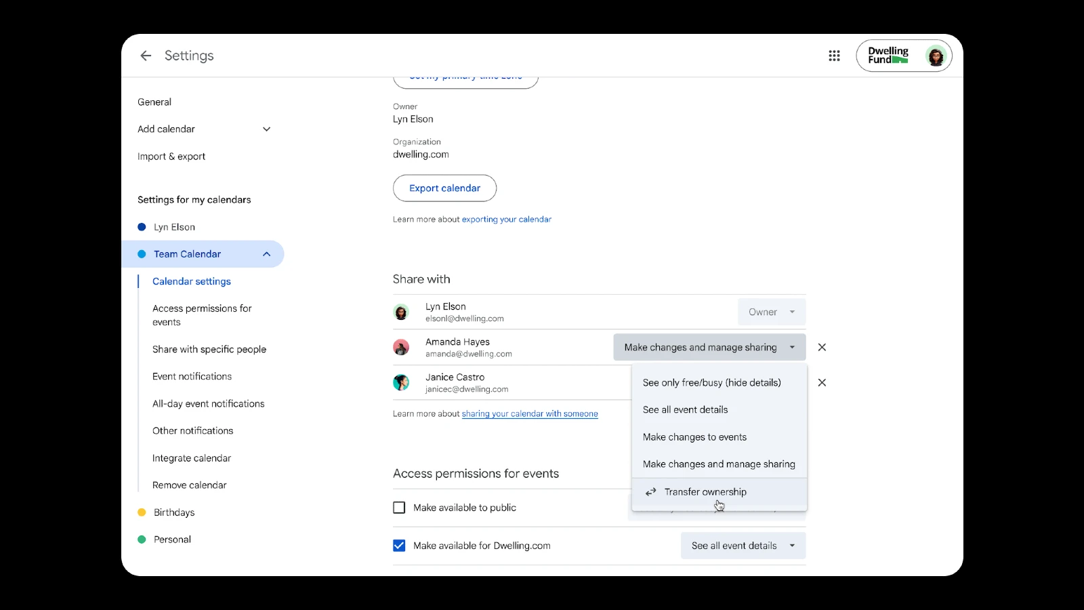The height and width of the screenshot is (610, 1084).
Task: Click Amanda Hayes's profile picture
Action: pos(401,348)
